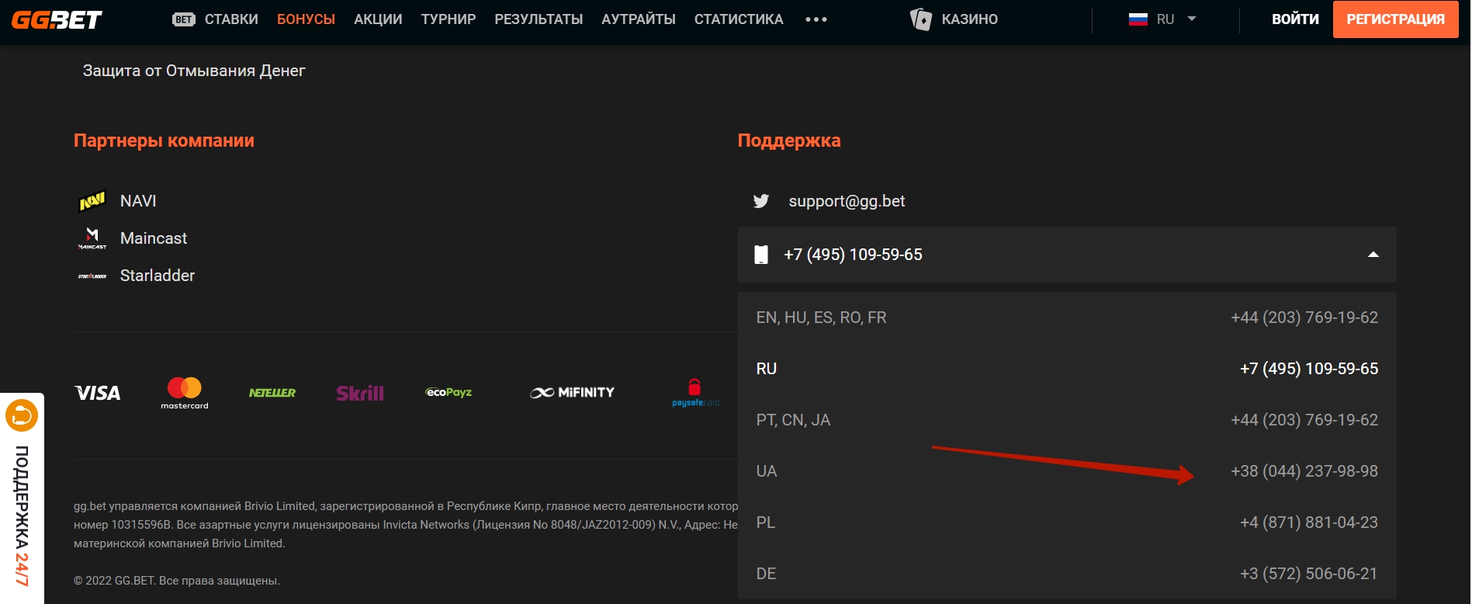Click the GG.BET logo
The image size is (1472, 604).
tap(57, 19)
